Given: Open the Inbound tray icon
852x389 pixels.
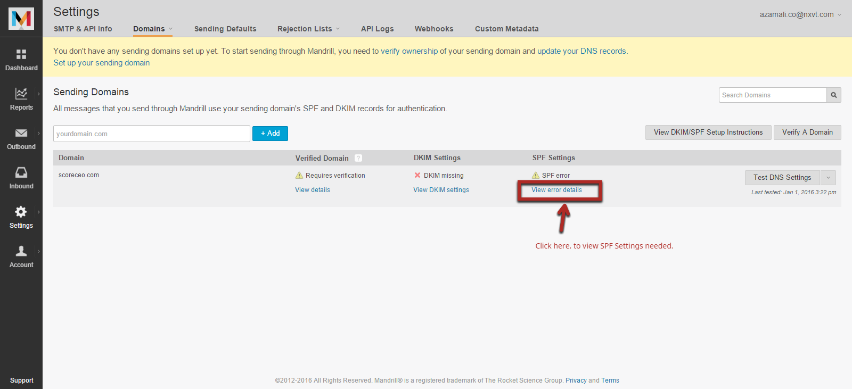Looking at the screenshot, I should tap(21, 172).
